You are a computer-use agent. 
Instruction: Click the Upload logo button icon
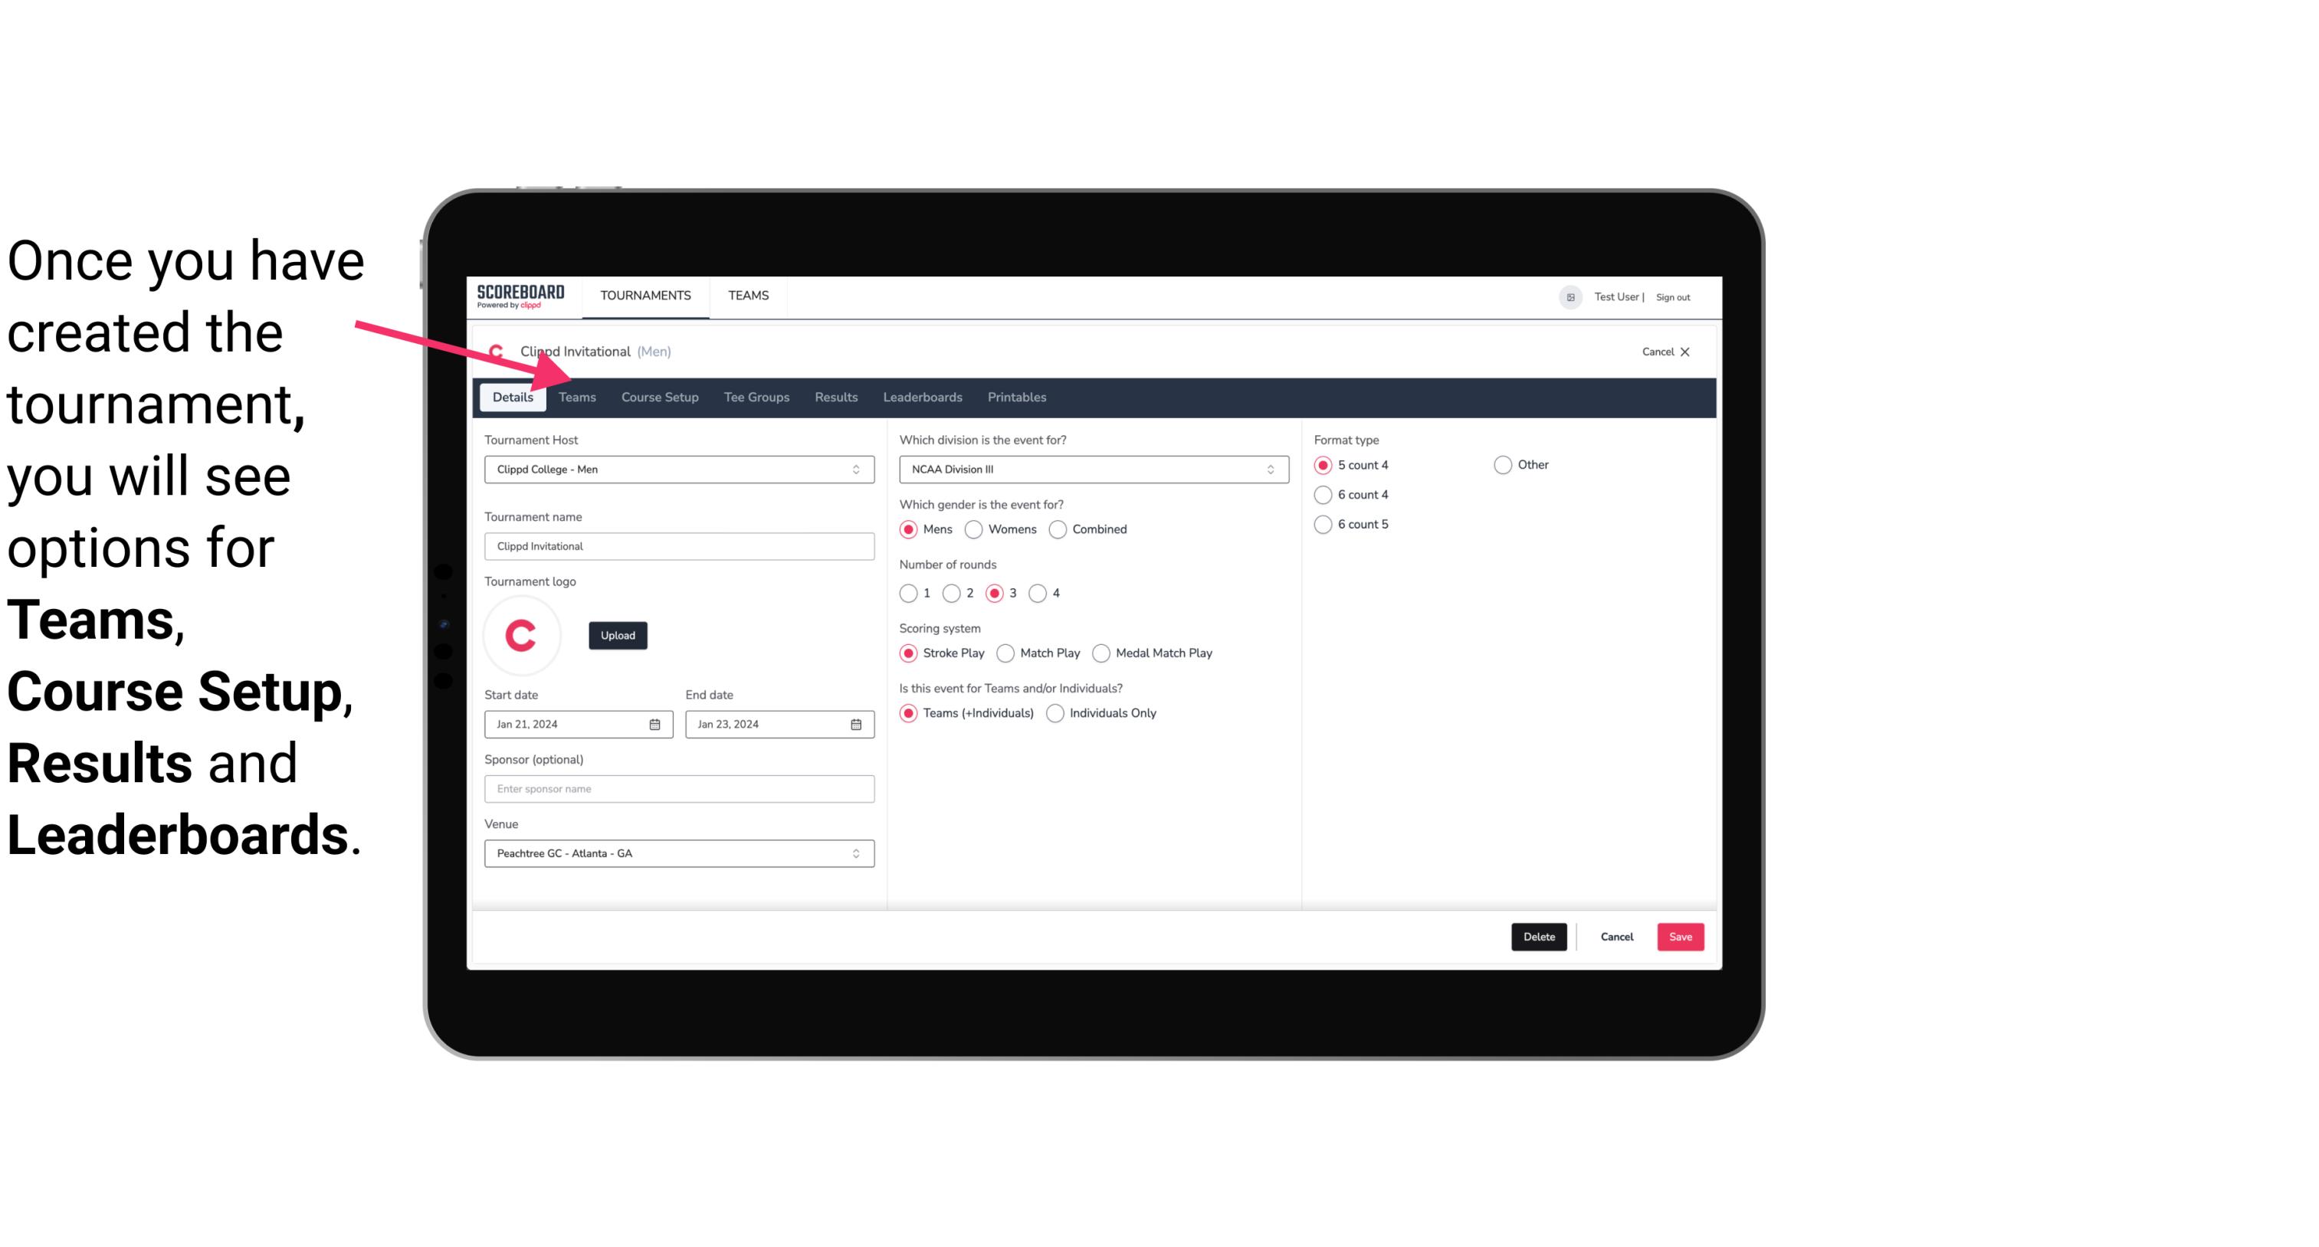point(618,634)
